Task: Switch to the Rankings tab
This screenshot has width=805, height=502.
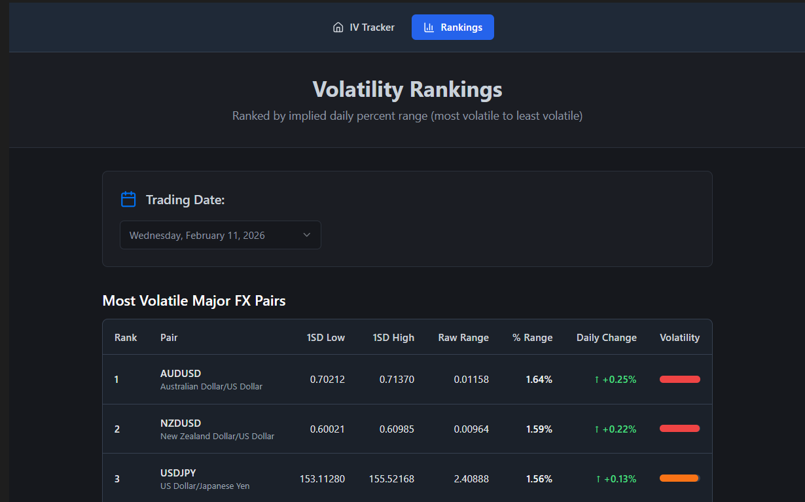Action: [x=453, y=27]
